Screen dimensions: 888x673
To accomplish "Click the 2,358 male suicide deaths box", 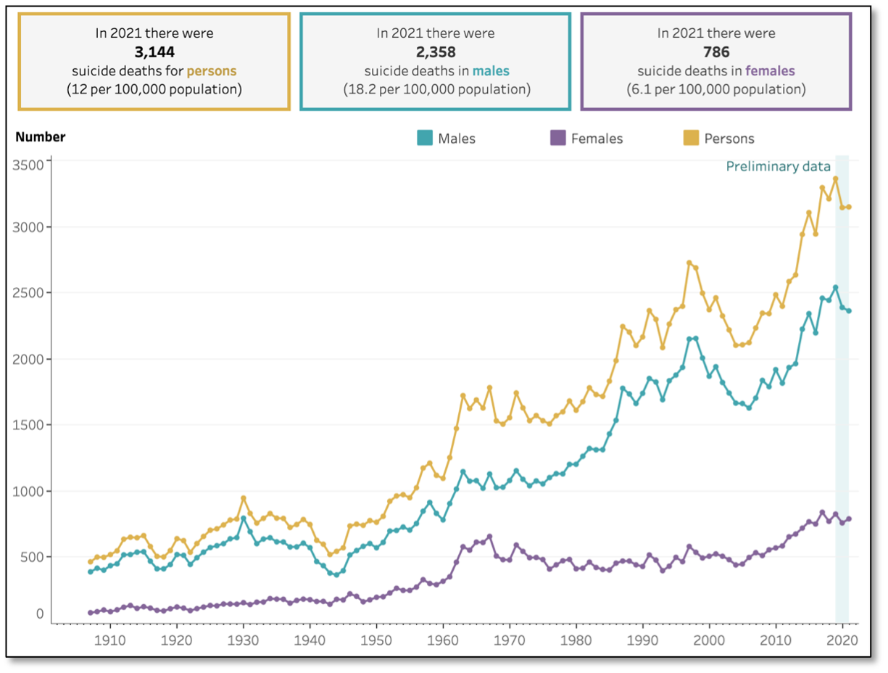I will [436, 61].
